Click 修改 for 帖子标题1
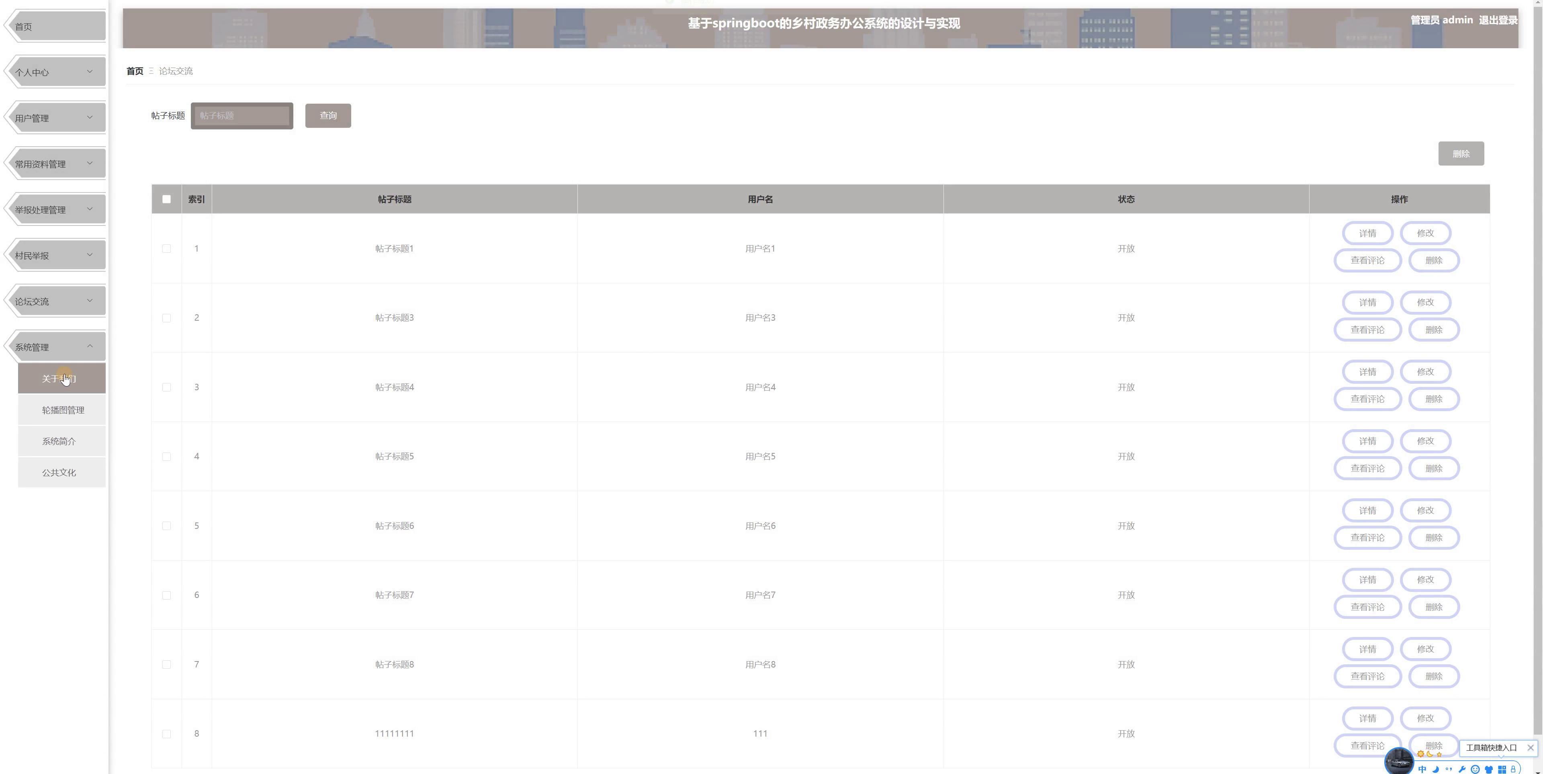This screenshot has height=774, width=1543. (1426, 233)
